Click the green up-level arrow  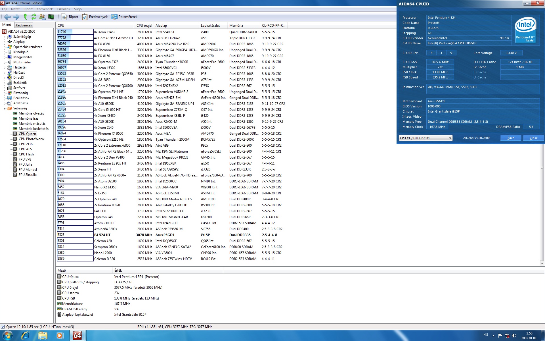pyautogui.click(x=25, y=17)
